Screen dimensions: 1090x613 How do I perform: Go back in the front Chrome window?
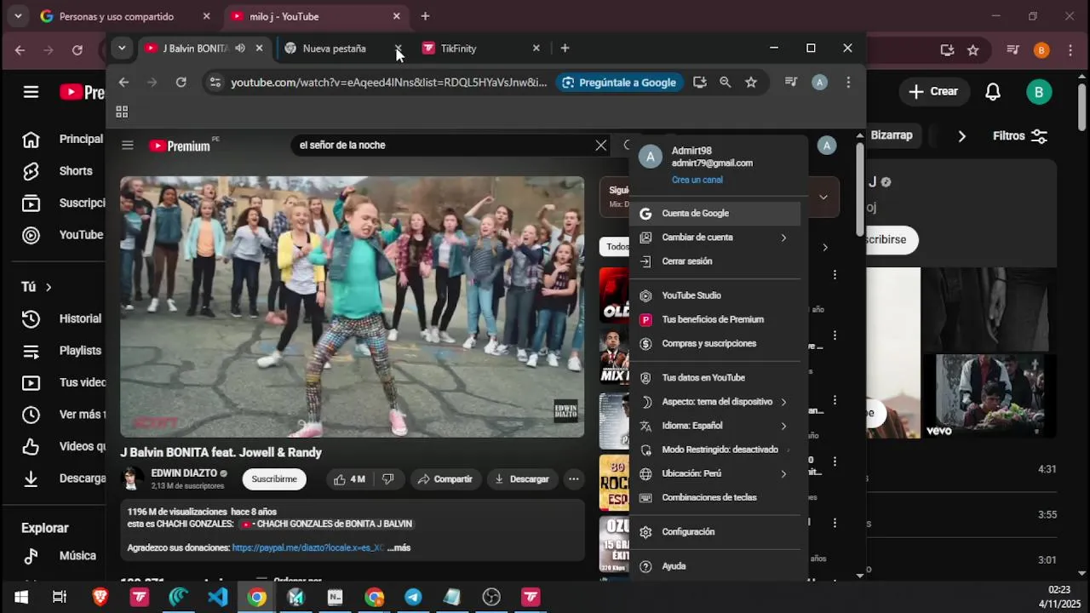click(x=124, y=83)
